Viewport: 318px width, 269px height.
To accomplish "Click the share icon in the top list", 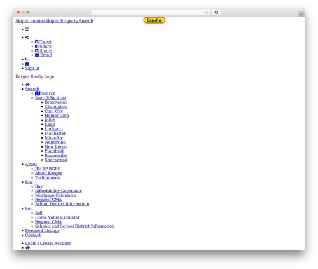I will pos(27,38).
